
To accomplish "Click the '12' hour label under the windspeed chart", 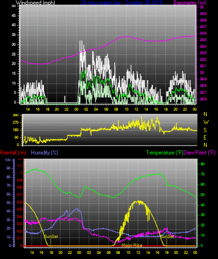I will click(136, 109).
